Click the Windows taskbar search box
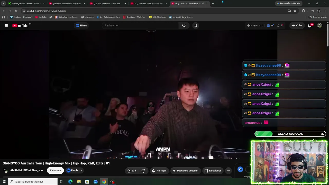 pyautogui.click(x=33, y=182)
